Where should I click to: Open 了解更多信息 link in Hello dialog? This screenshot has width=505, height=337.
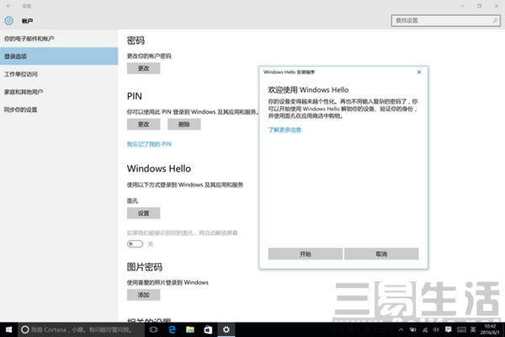click(284, 130)
